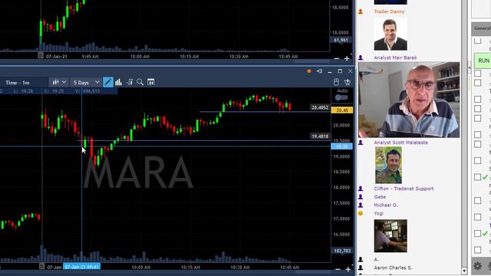Click the table columns icon in chart toolbar
This screenshot has height=276, width=491.
(151, 82)
